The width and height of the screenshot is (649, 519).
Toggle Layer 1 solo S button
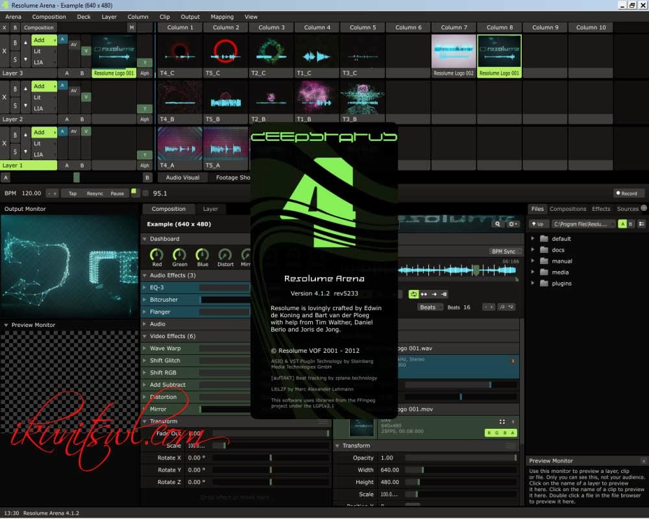click(15, 151)
